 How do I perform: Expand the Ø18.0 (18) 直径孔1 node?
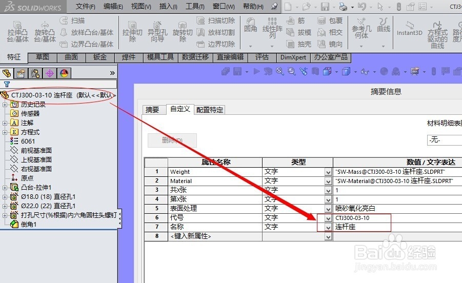pos(5,197)
